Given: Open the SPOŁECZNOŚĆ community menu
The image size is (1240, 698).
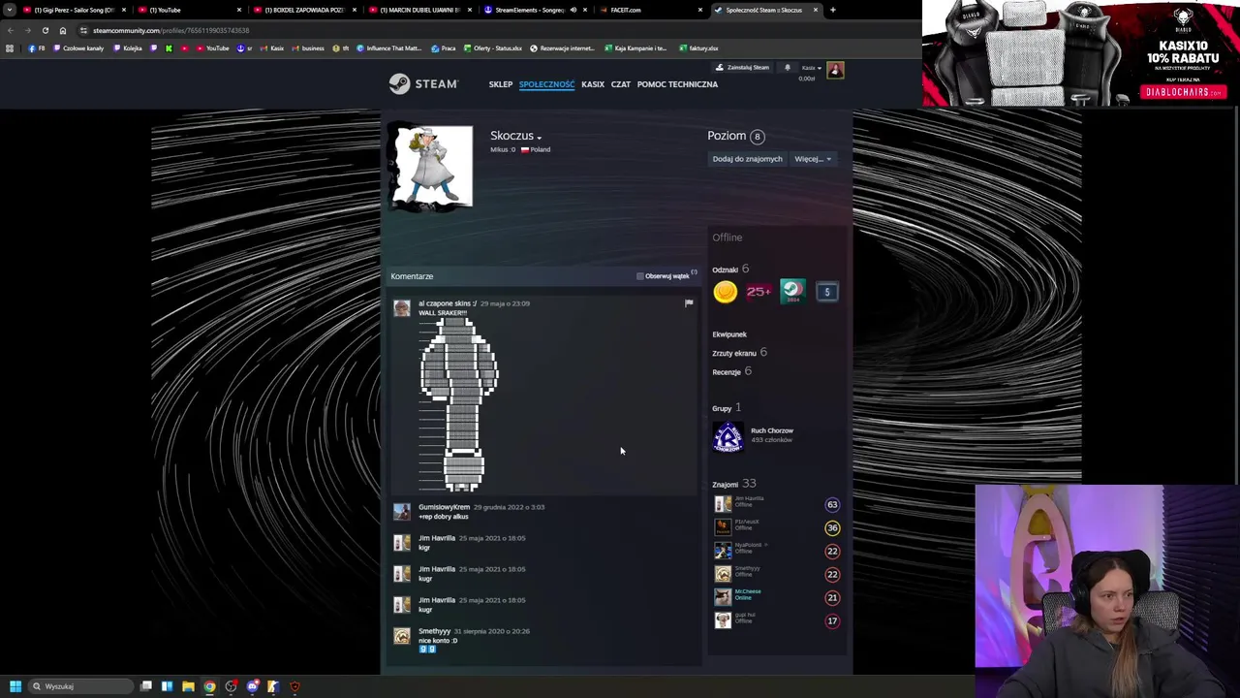Looking at the screenshot, I should 546,84.
